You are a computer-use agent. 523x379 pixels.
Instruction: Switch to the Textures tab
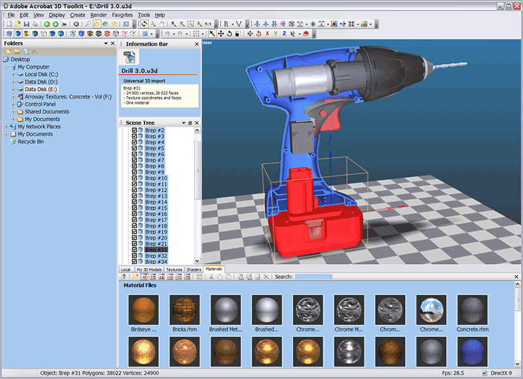[x=174, y=269]
